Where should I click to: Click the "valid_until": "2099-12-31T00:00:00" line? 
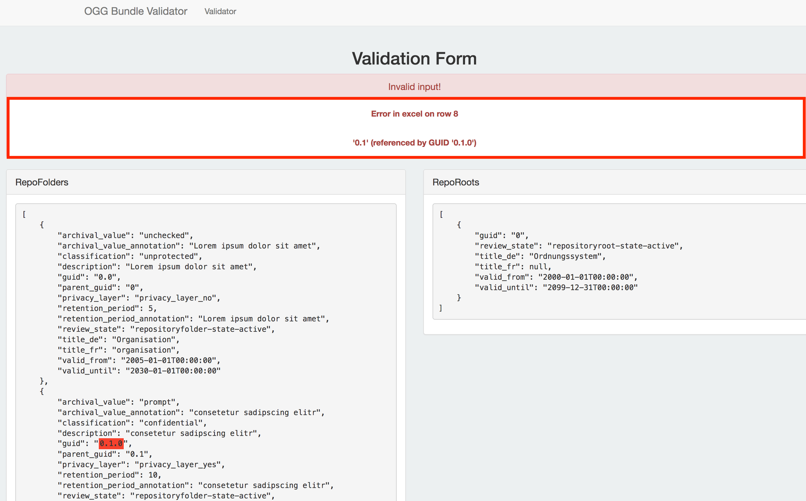click(x=556, y=288)
